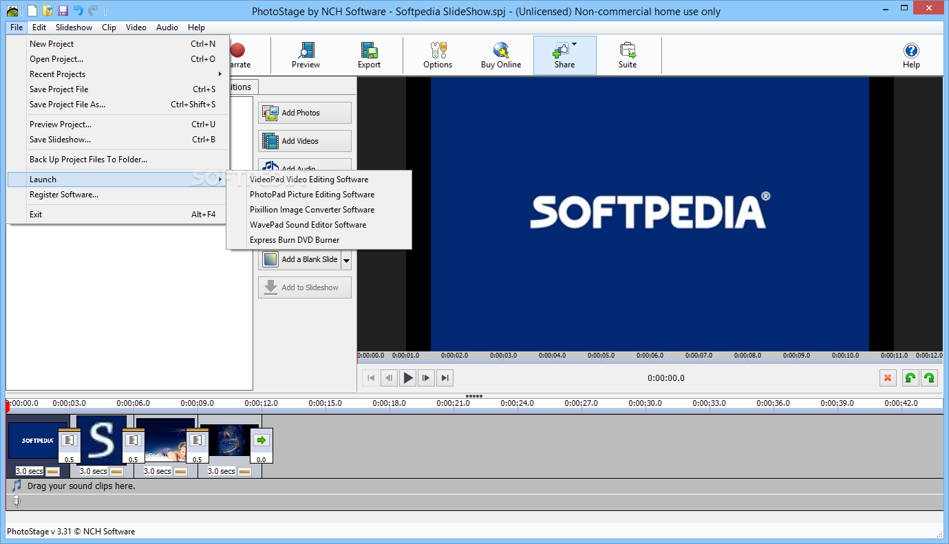This screenshot has height=544, width=949.
Task: Click the transition icon after the S slide
Action: pyautogui.click(x=133, y=440)
